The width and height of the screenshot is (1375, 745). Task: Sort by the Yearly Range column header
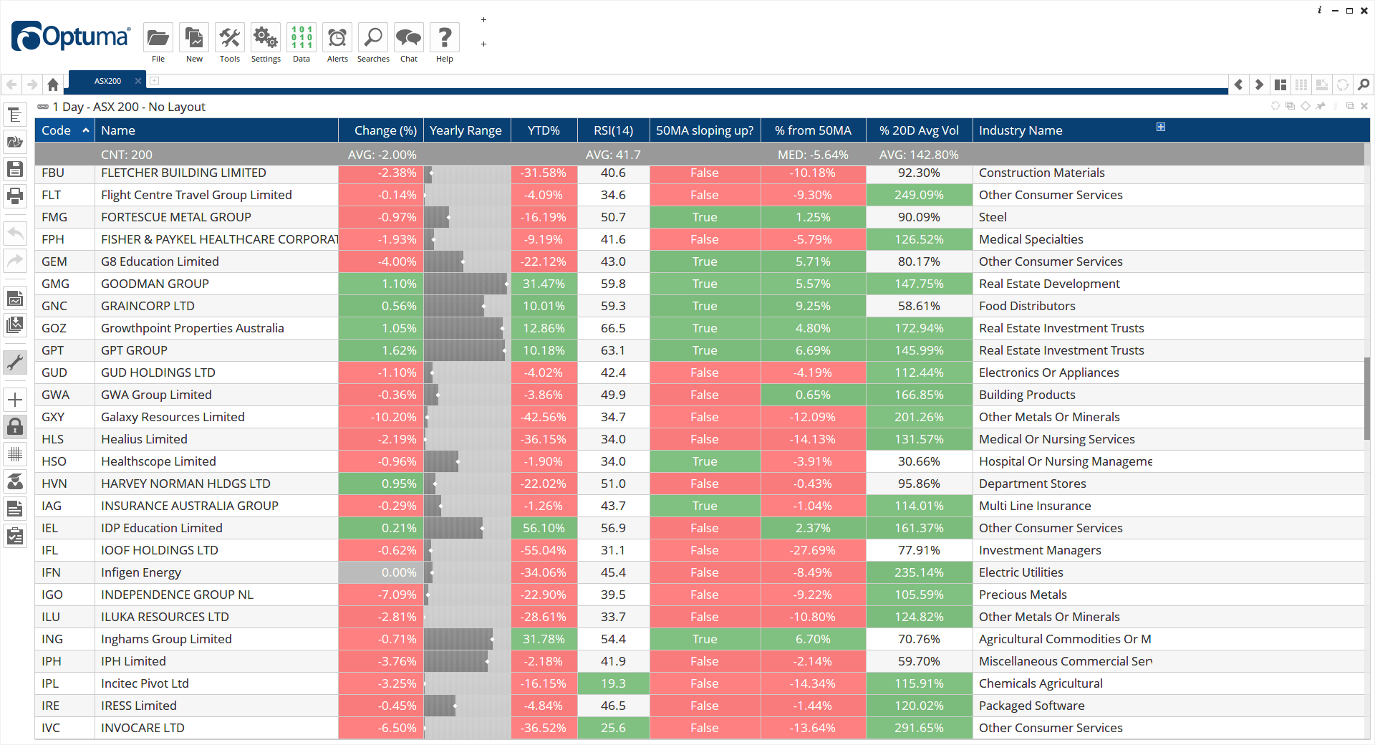pyautogui.click(x=467, y=130)
